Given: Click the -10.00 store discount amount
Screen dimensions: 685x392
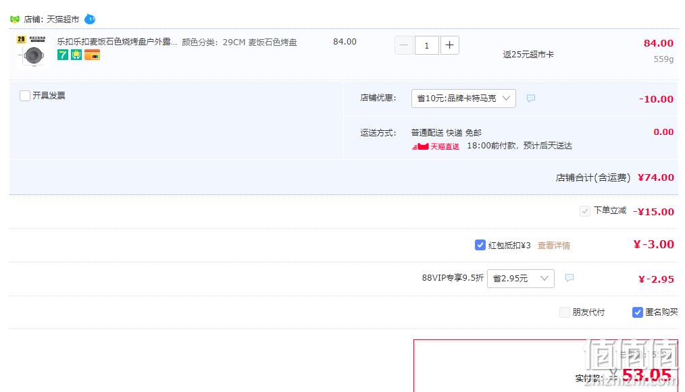Looking at the screenshot, I should pyautogui.click(x=656, y=99).
